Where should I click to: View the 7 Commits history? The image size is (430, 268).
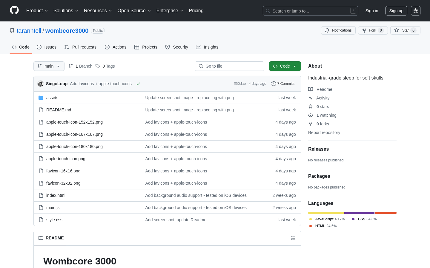pos(283,84)
